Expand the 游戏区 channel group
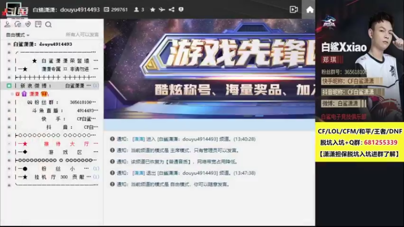The image size is (404, 227). (x=9, y=152)
